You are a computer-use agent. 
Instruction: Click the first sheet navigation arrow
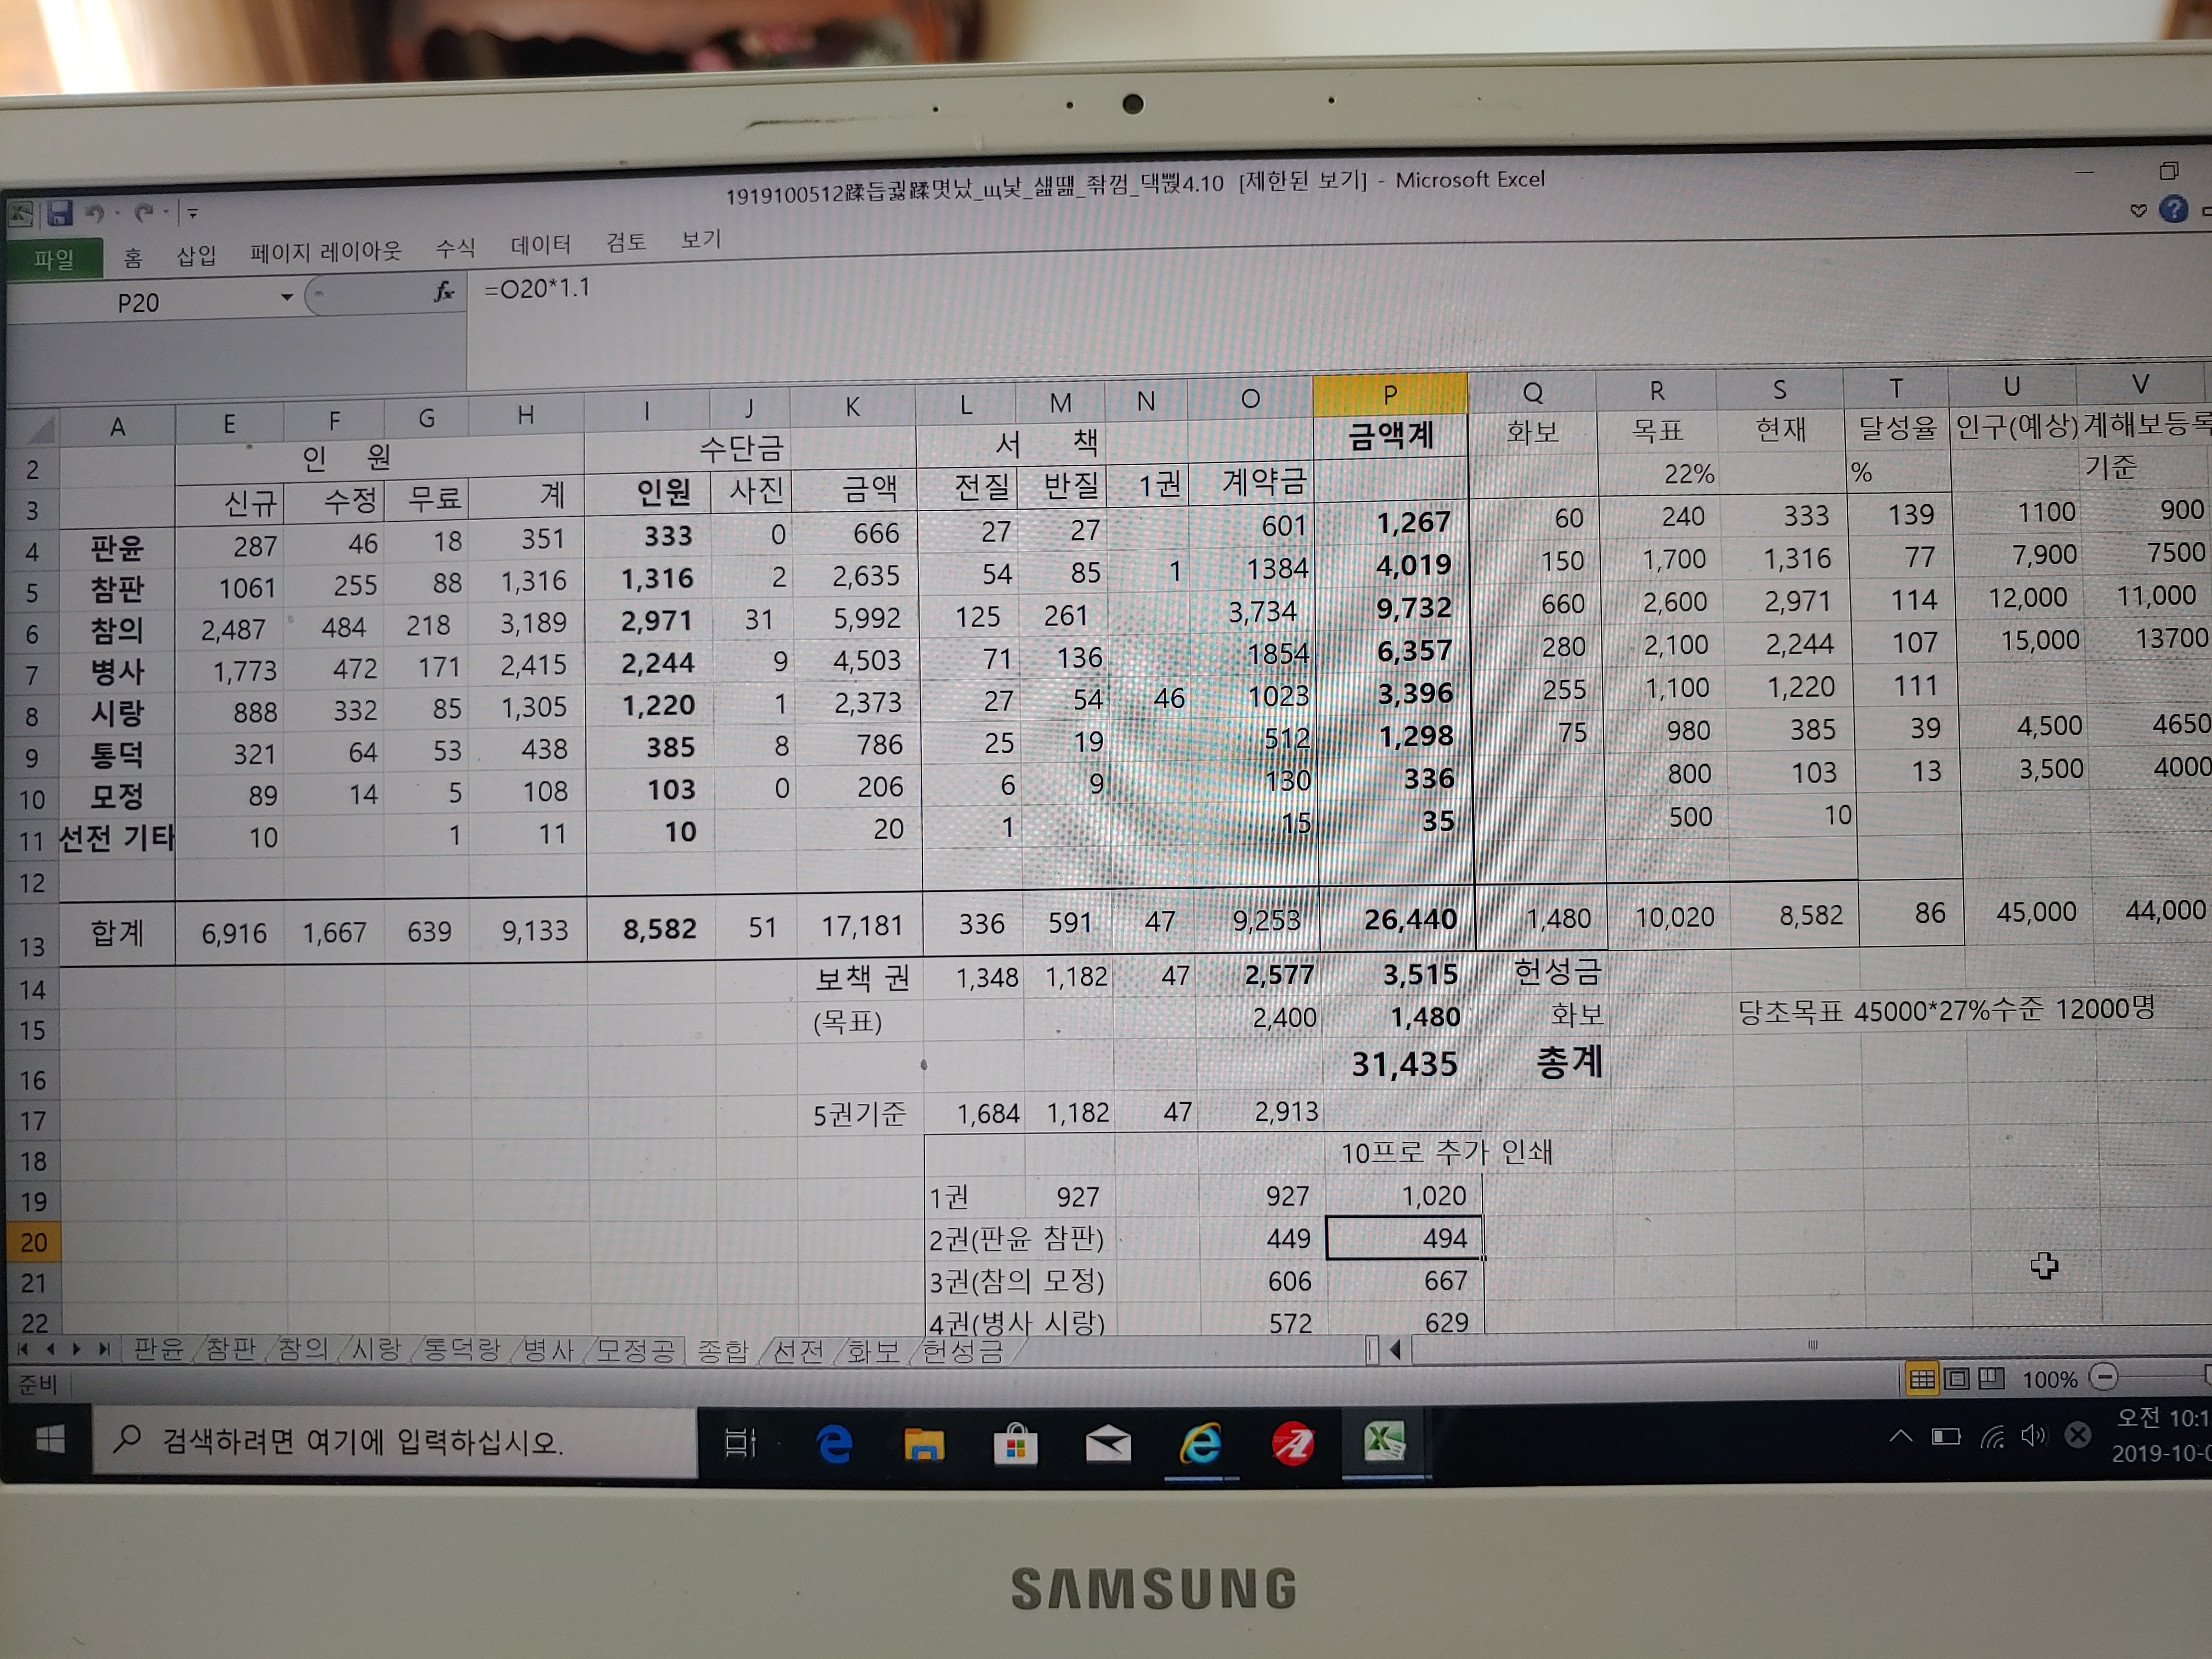coord(23,1350)
